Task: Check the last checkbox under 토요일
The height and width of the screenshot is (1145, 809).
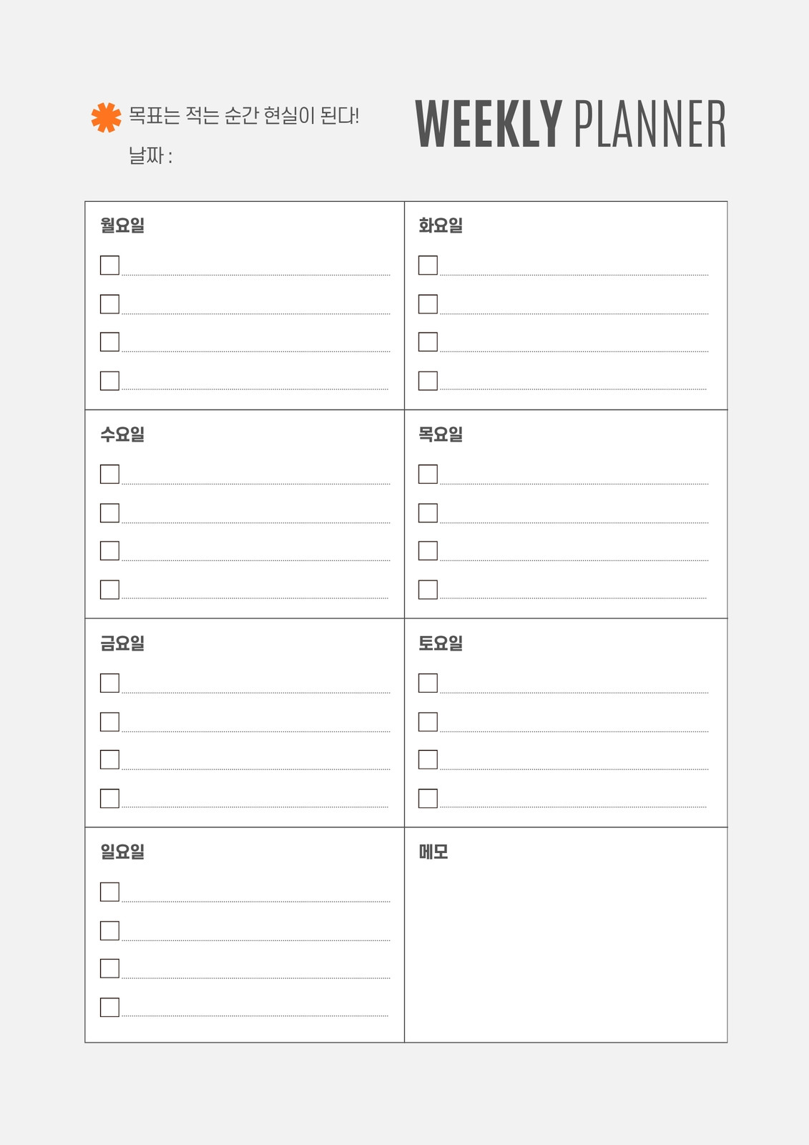Action: click(x=428, y=799)
